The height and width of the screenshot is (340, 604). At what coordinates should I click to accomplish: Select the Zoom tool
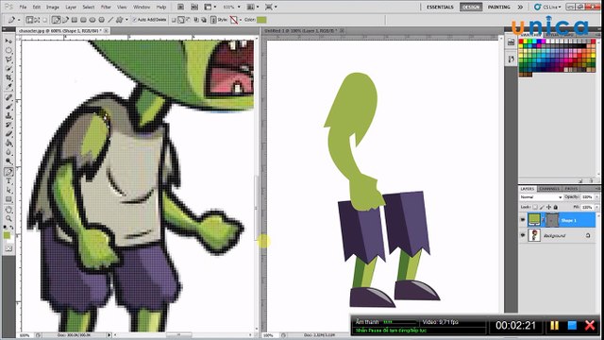tap(8, 219)
